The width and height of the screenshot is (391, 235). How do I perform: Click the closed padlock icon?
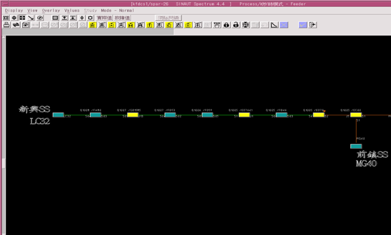pyautogui.click(x=226, y=25)
